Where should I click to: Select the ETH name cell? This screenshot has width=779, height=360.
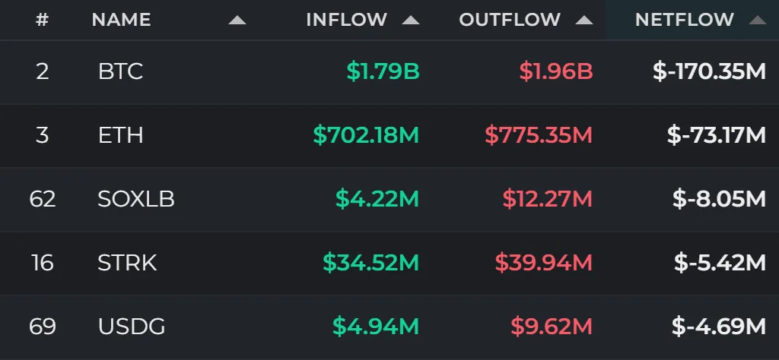121,135
